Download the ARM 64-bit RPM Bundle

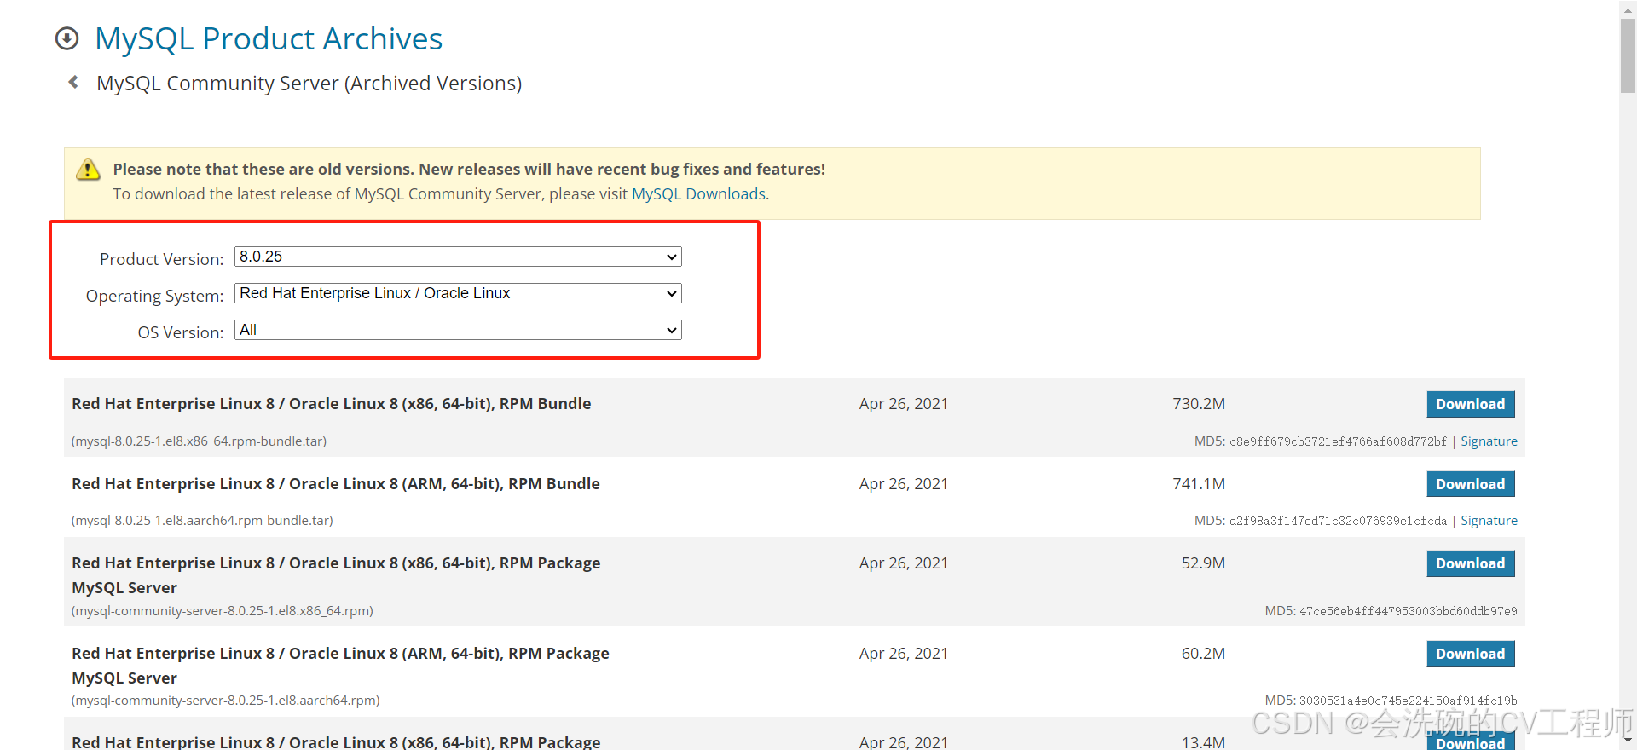point(1471,484)
